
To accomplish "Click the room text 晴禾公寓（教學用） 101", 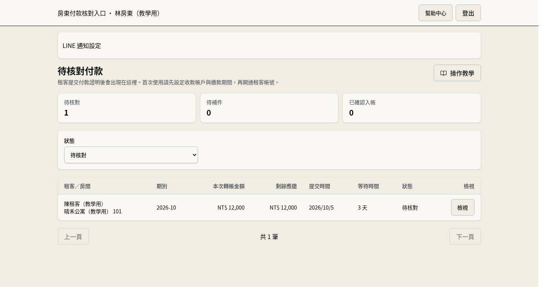I will point(93,211).
